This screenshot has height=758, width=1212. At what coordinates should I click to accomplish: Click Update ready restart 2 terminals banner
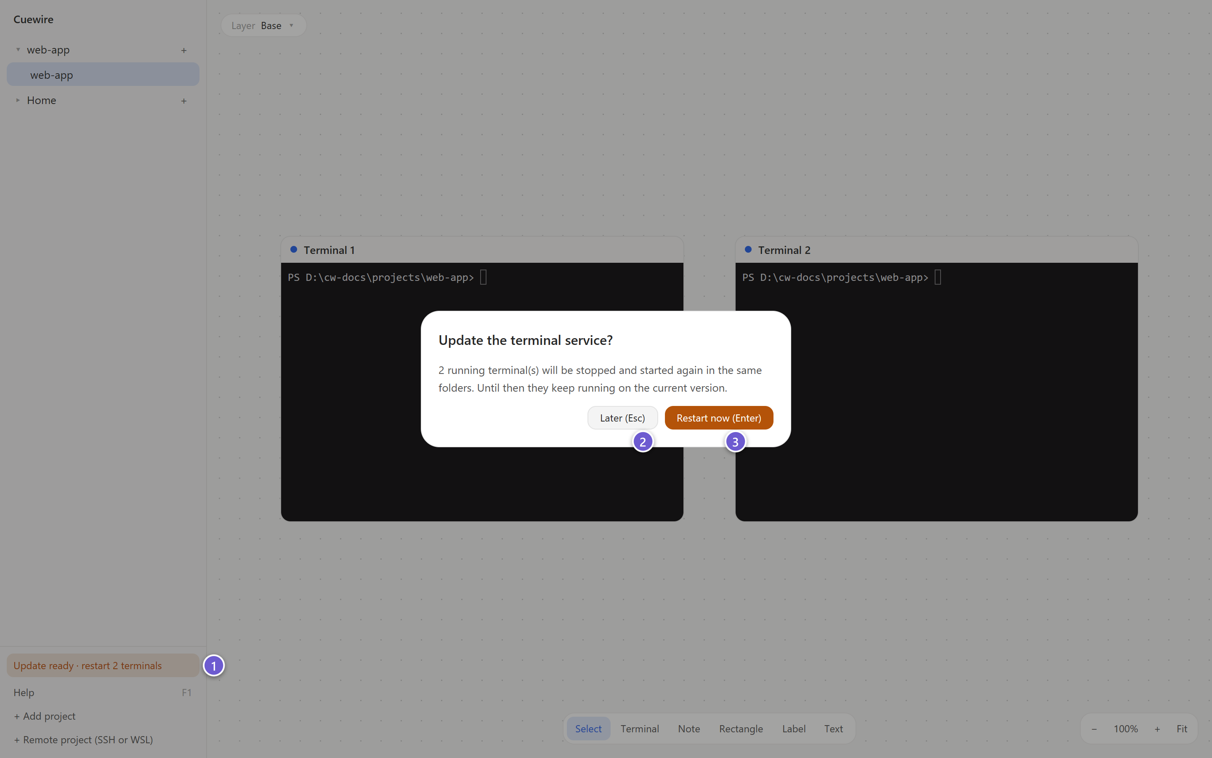(x=103, y=665)
